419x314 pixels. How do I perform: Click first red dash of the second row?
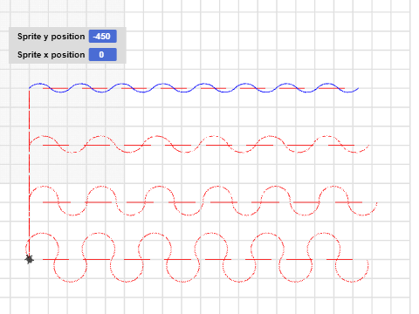(x=56, y=145)
